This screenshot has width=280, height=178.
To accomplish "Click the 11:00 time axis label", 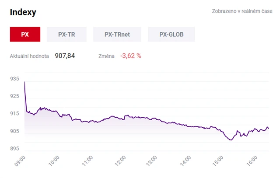I will click(x=86, y=161).
